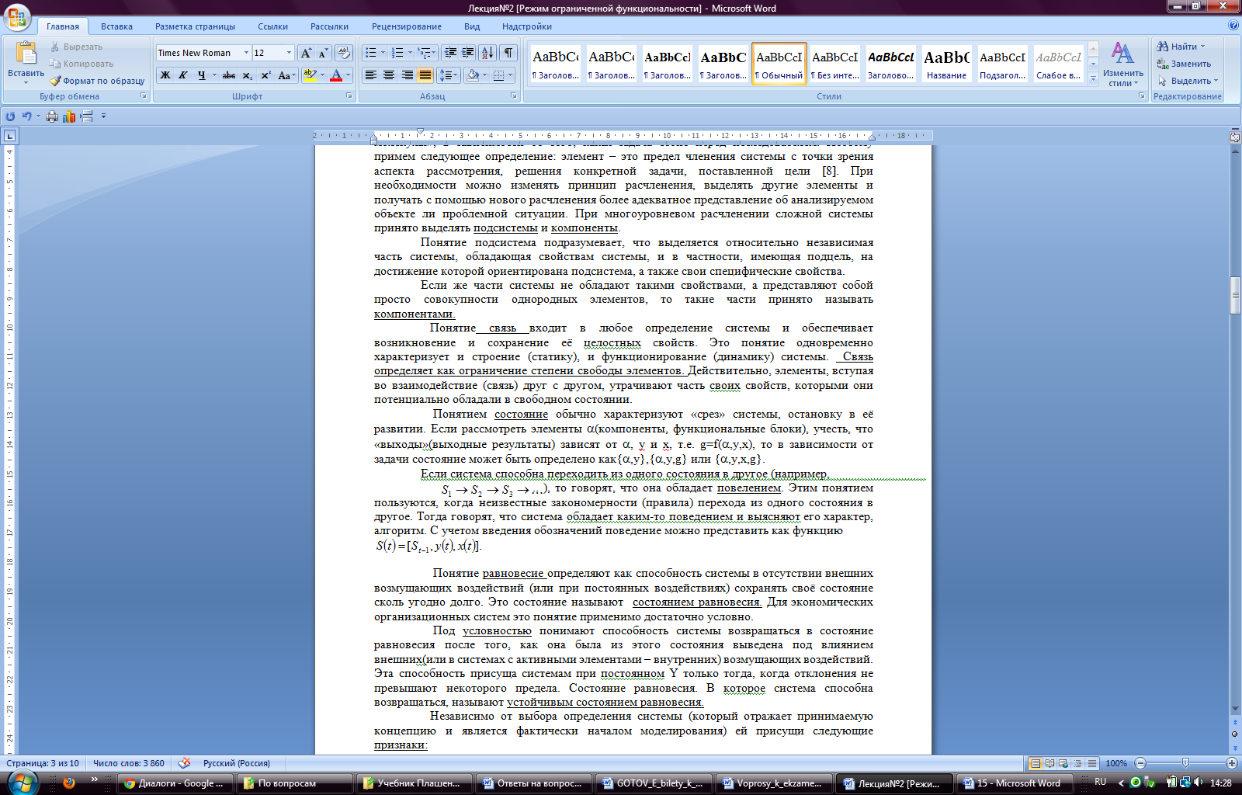This screenshot has width=1242, height=795.
Task: Select the Обычный style
Action: point(779,64)
